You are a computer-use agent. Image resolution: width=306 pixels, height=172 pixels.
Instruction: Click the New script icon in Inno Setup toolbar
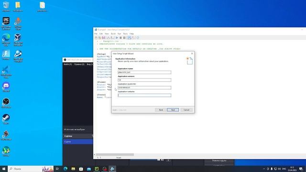tap(96, 38)
